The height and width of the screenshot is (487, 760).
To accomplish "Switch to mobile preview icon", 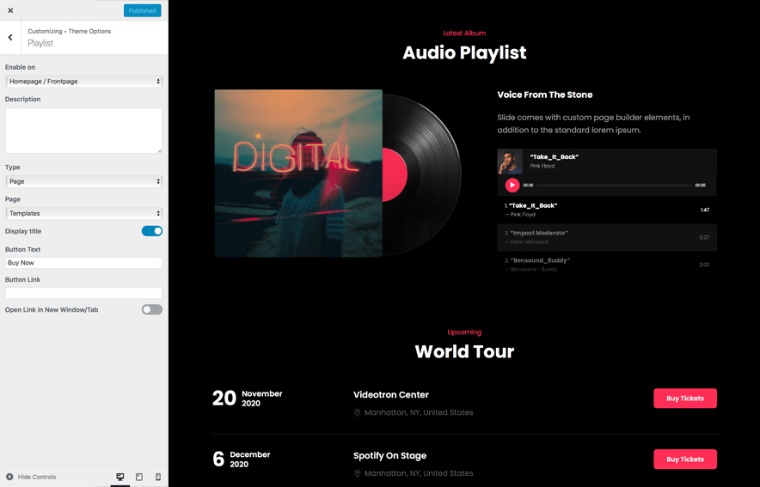I will point(158,477).
